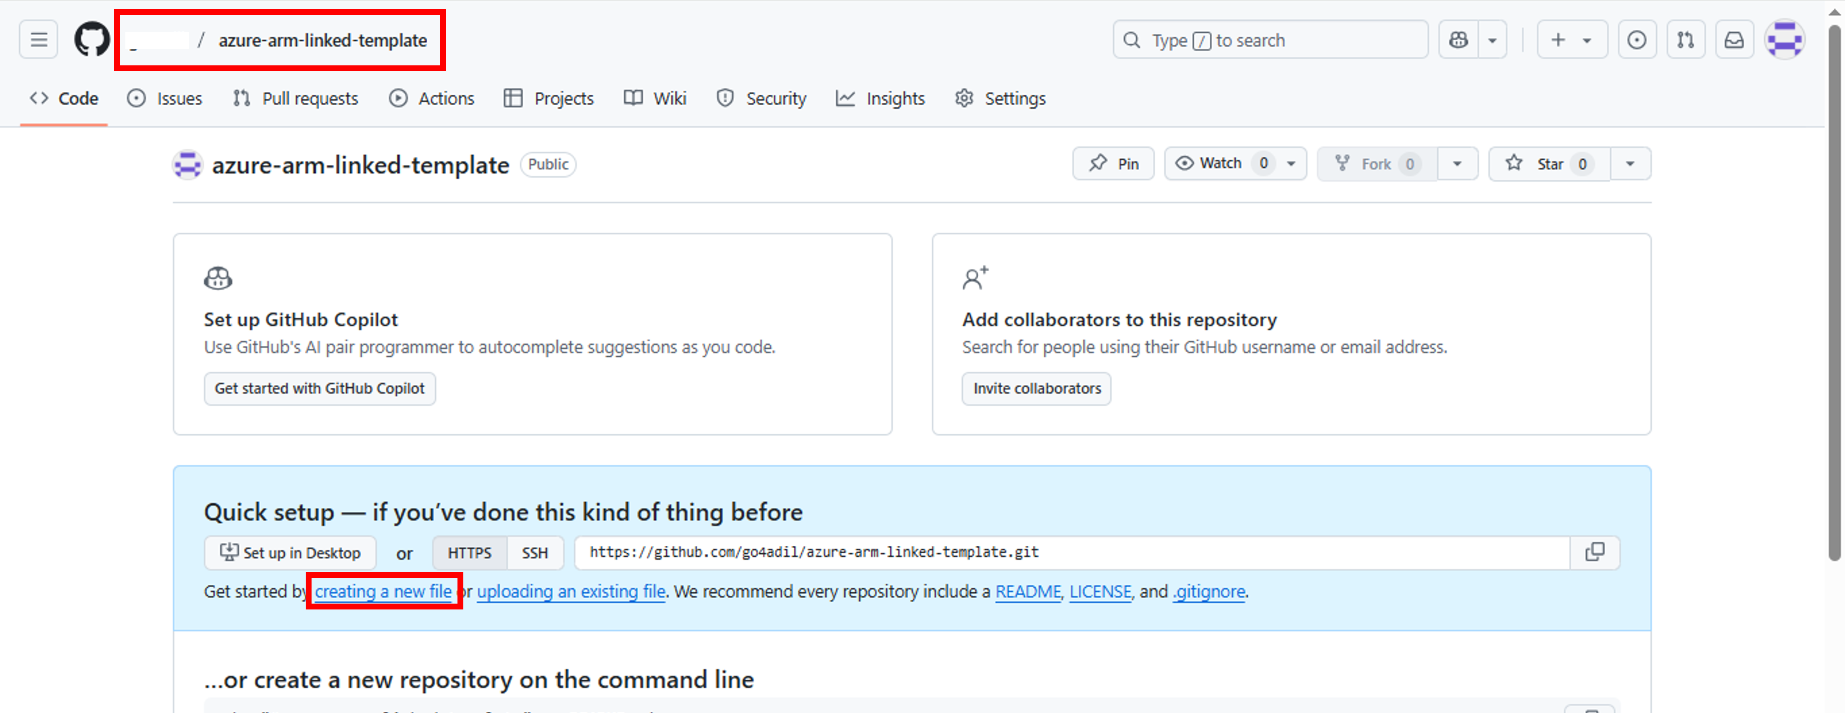This screenshot has height=713, width=1845.
Task: Open the notifications inbox icon
Action: 1735,39
